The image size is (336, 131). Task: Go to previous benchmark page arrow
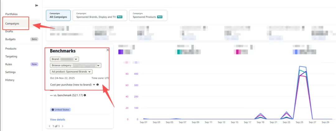50,126
